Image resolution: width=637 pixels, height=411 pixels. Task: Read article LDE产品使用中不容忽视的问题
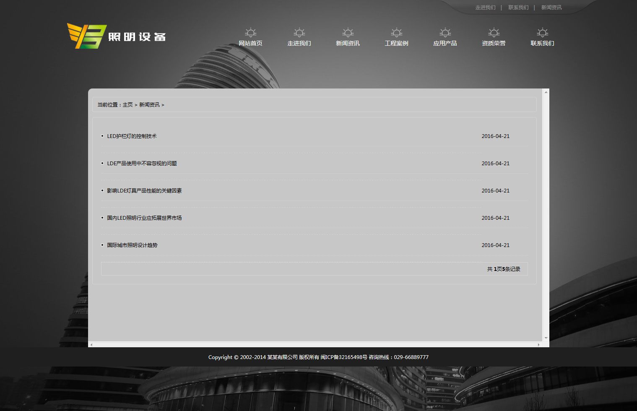pyautogui.click(x=142, y=164)
